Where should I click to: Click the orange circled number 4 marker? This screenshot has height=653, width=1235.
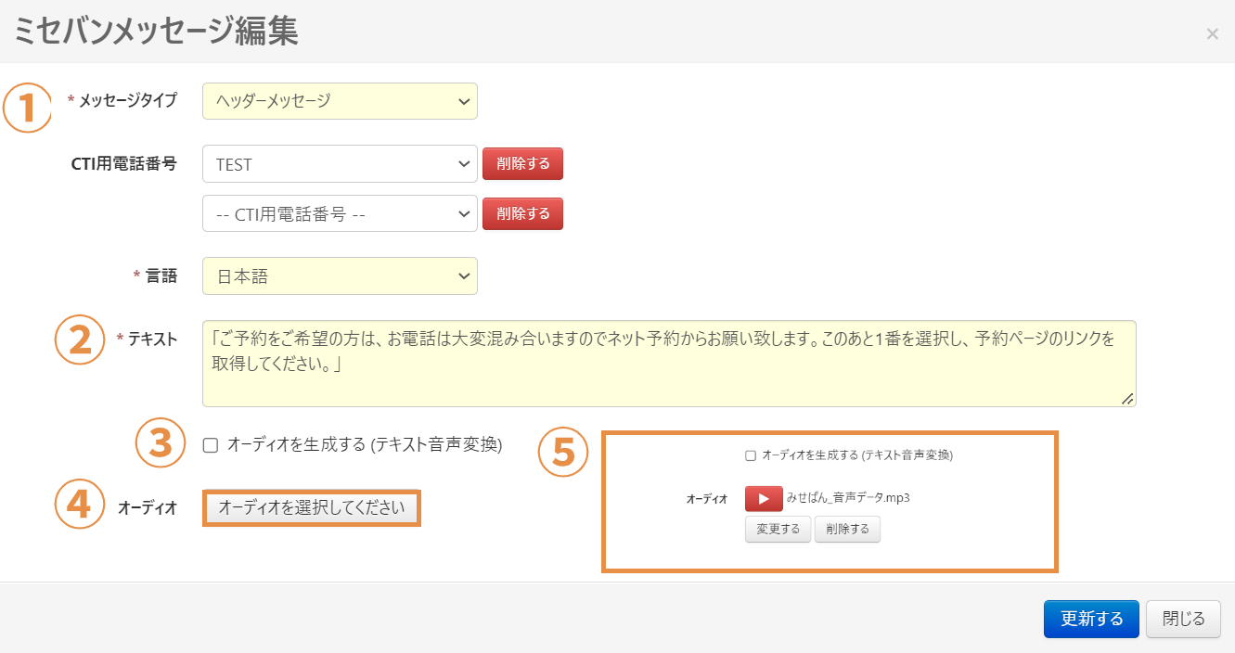click(80, 504)
